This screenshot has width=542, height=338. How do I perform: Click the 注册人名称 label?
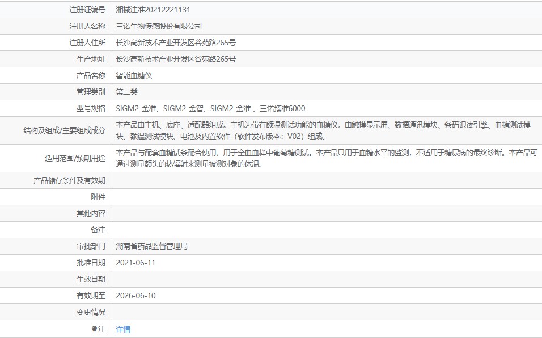coord(87,26)
